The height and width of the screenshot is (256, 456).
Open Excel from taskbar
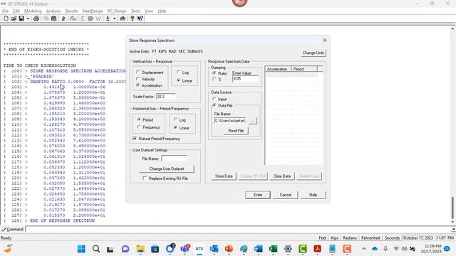tap(273, 249)
